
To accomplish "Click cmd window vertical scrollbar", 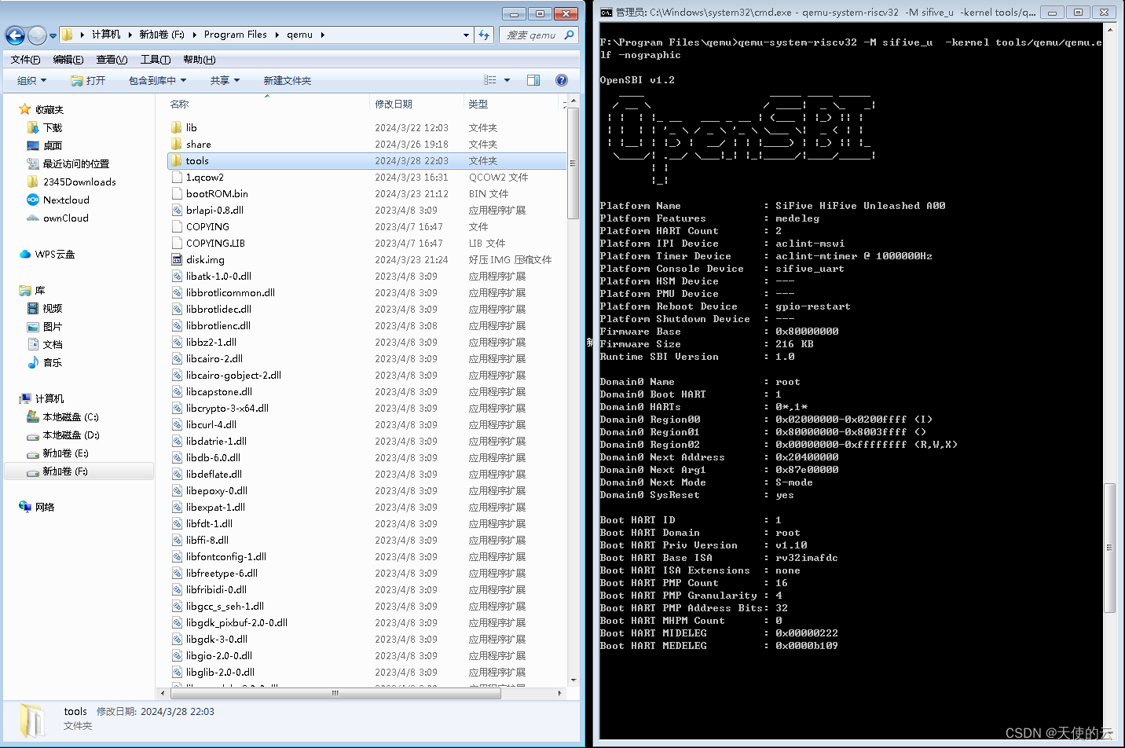I will point(1109,548).
